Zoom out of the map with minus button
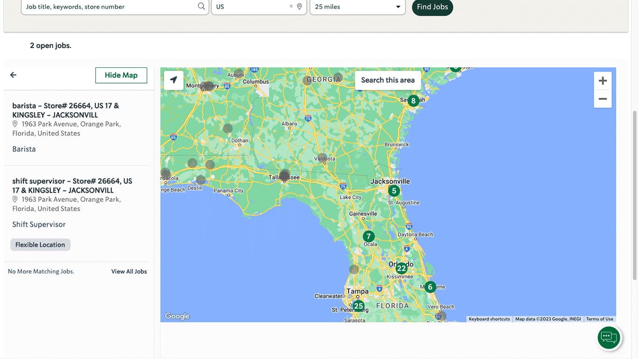This screenshot has width=638, height=359. [x=603, y=99]
